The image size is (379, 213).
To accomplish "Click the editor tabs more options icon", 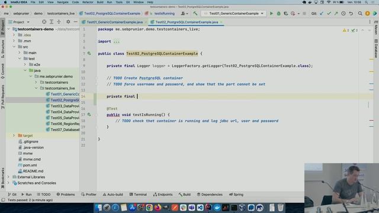I will [370, 22].
